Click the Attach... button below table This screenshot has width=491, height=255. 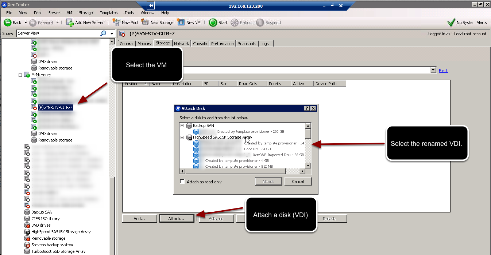click(x=177, y=219)
